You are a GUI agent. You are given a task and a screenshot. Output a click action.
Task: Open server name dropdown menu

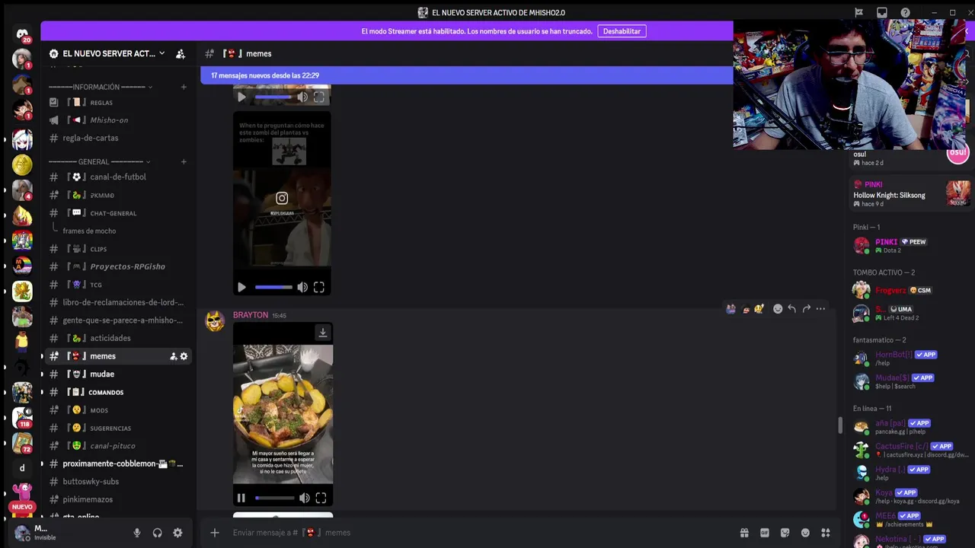click(161, 53)
